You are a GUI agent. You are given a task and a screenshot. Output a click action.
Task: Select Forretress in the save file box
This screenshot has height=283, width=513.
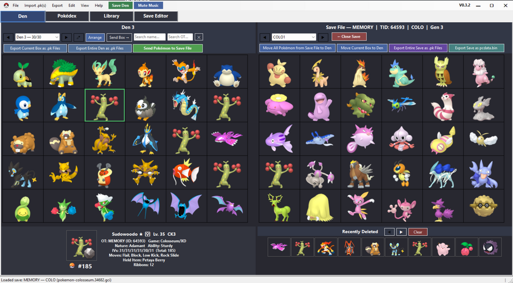(484, 206)
